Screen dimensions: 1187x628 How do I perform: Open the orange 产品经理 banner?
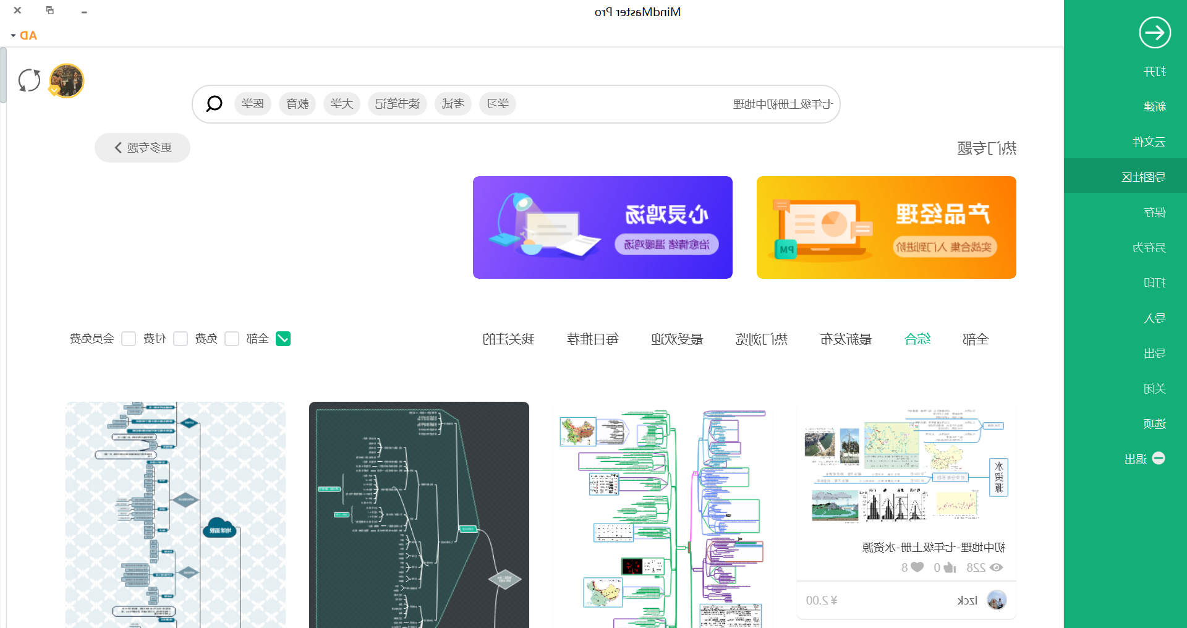(887, 227)
